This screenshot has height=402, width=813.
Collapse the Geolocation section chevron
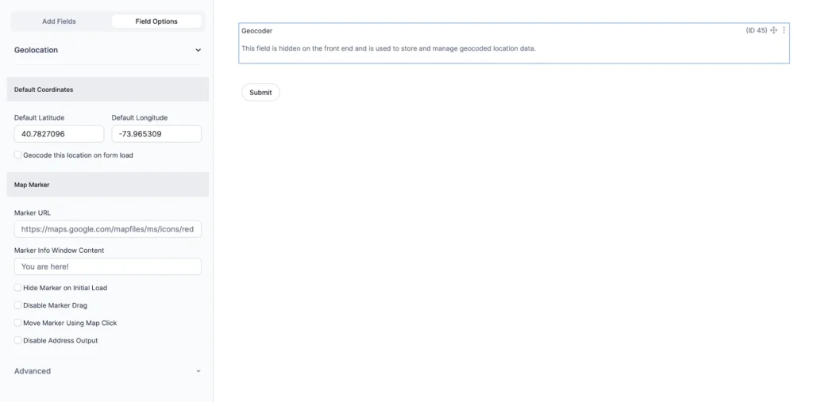(198, 50)
